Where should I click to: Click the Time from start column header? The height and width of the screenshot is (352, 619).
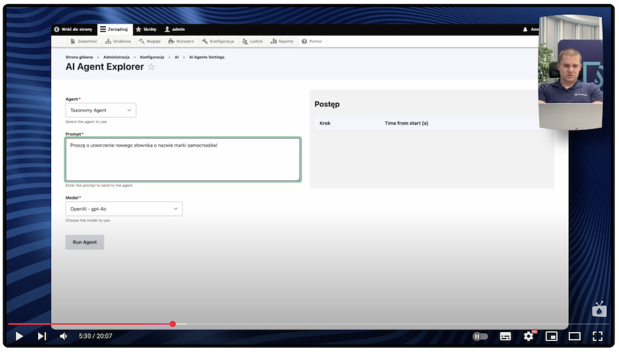pyautogui.click(x=406, y=124)
